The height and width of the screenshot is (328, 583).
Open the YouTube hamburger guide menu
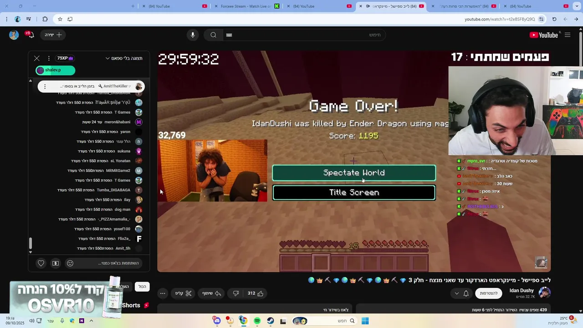[568, 35]
